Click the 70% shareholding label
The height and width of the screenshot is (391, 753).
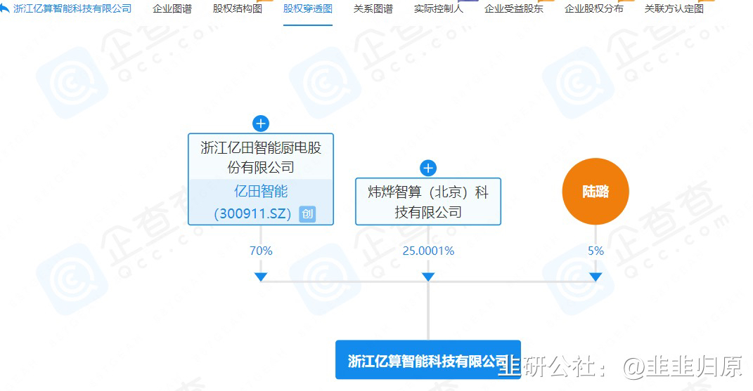261,251
